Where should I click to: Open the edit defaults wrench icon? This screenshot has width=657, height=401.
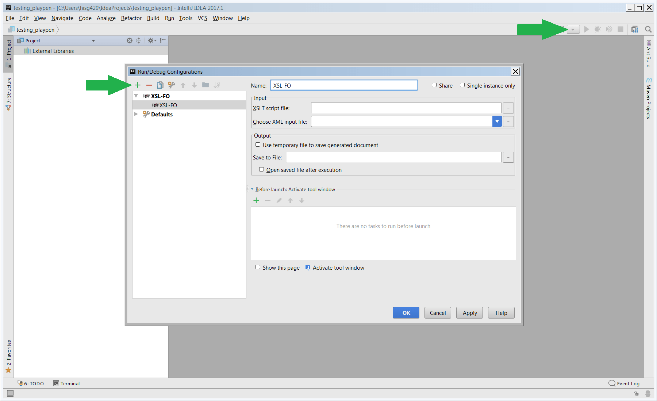(172, 85)
